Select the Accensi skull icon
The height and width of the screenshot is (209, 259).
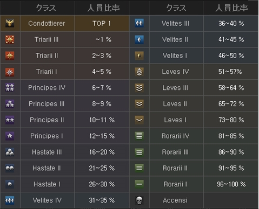click(139, 200)
